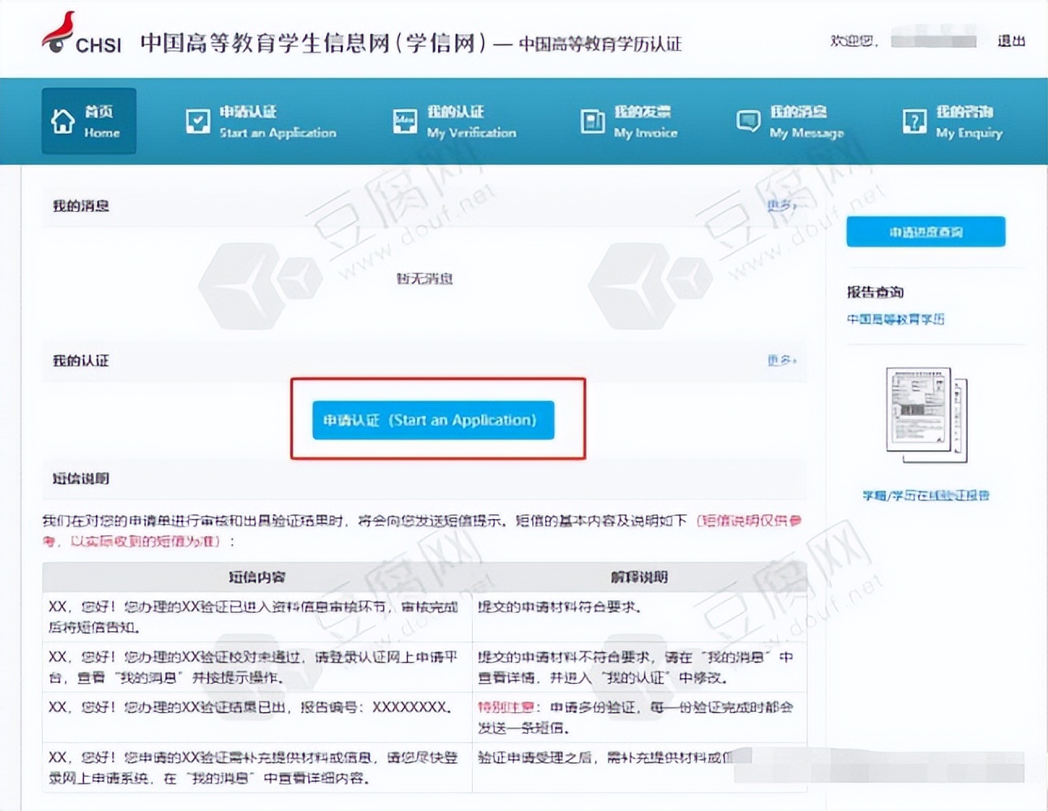
Task: Open the 学历/学历在线验证报告 link
Action: click(x=927, y=495)
